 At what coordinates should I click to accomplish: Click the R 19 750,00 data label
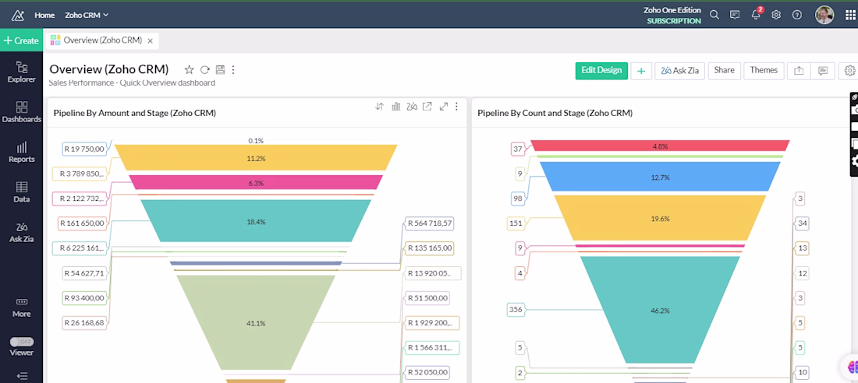click(83, 148)
